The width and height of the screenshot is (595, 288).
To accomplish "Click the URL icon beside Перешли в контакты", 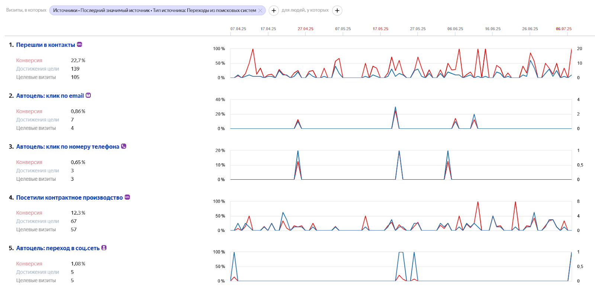I will [79, 45].
